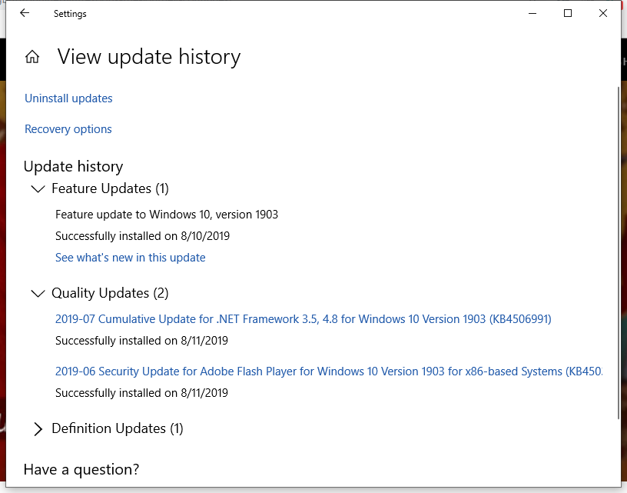Collapse the Quality Updates chevron
This screenshot has width=627, height=493.
click(x=38, y=294)
